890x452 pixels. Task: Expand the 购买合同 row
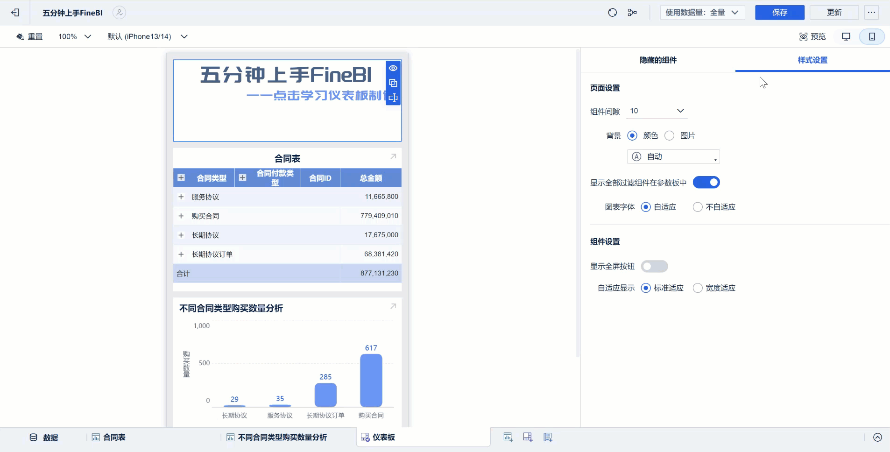click(x=181, y=216)
